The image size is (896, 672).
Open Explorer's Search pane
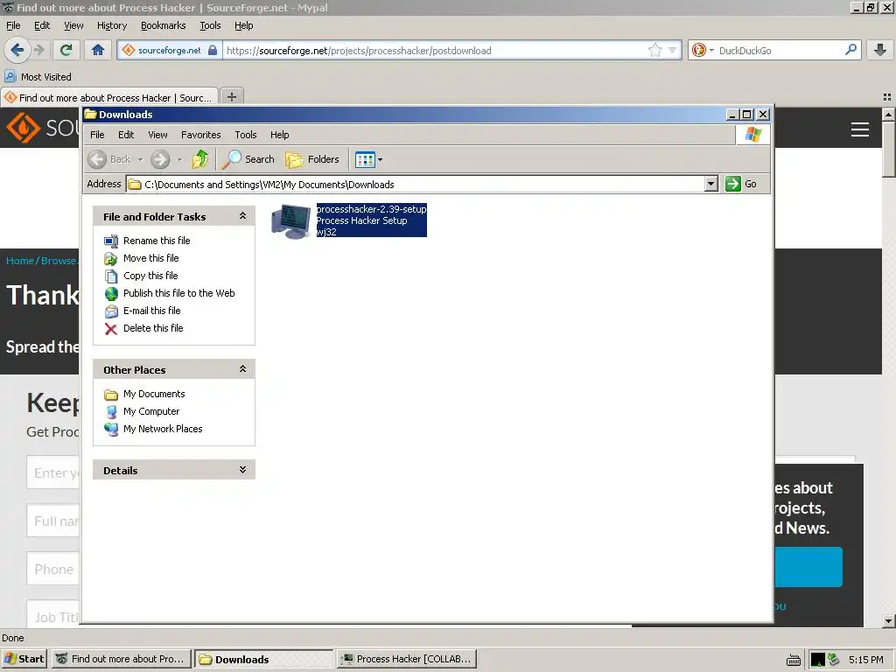pos(248,159)
